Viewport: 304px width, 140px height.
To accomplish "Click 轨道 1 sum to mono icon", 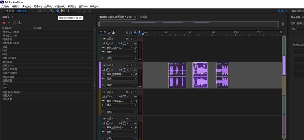I will [x=135, y=43].
